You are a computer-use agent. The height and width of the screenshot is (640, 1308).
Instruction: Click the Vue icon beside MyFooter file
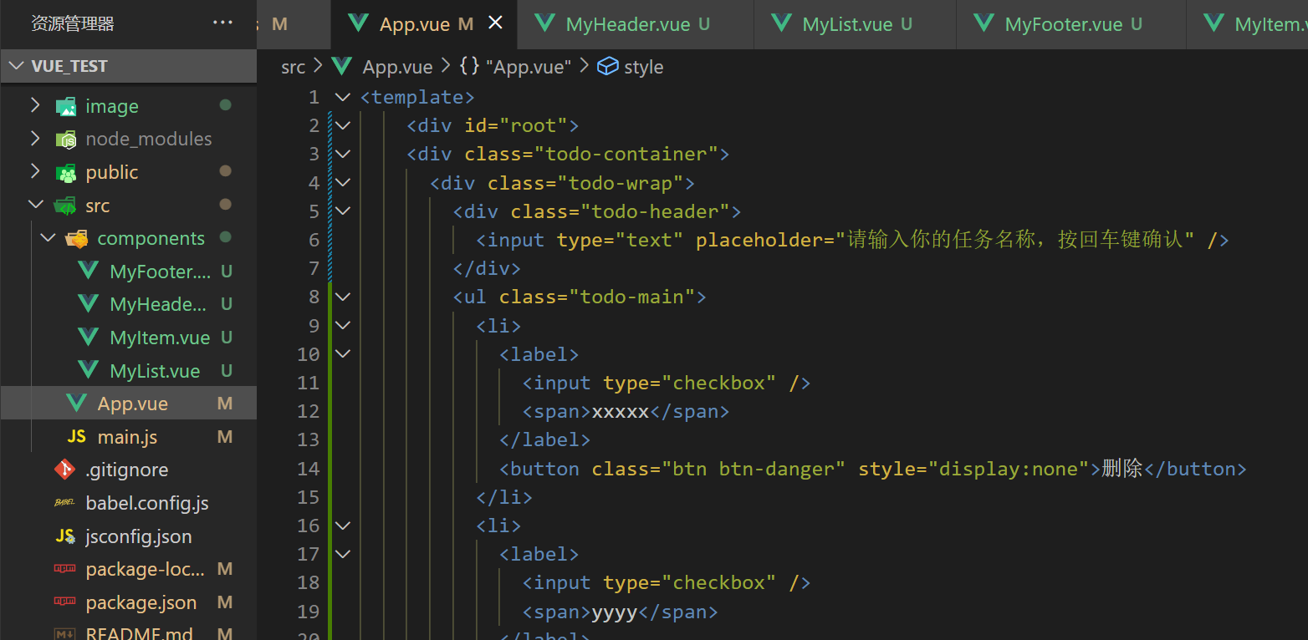(x=88, y=272)
